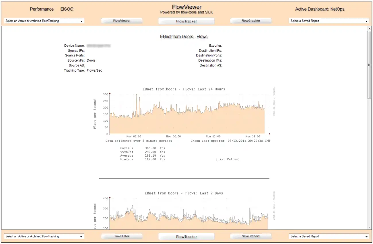Click the Active Dashboard: NetOps label

tap(320, 9)
